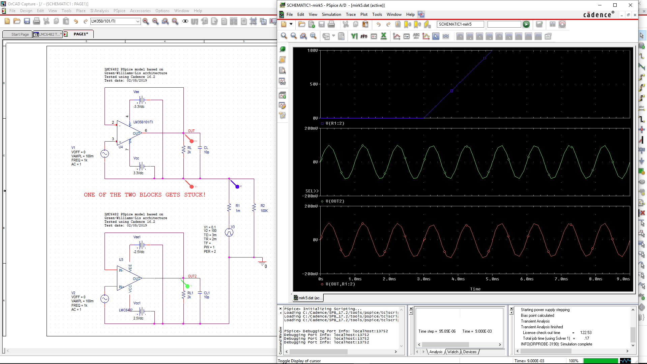The width and height of the screenshot is (647, 364).
Task: Click Save icon in OrCAD Capture toolbar
Action: point(27,21)
